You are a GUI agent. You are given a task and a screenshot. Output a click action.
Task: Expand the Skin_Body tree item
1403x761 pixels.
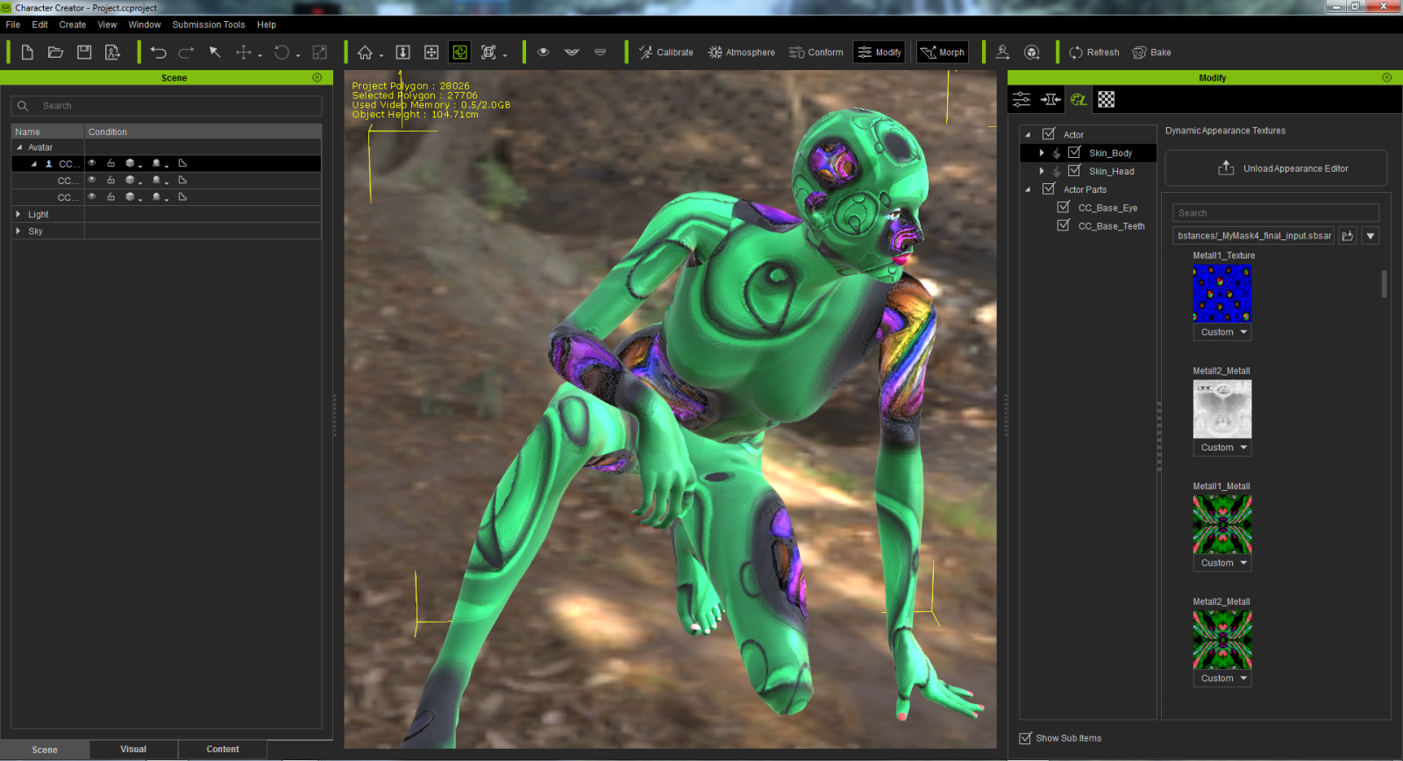(x=1042, y=153)
